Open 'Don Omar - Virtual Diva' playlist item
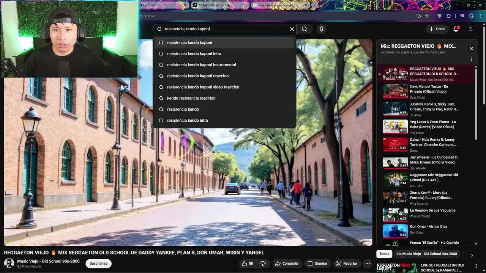Screen dimensions: 486x273 [425, 231]
